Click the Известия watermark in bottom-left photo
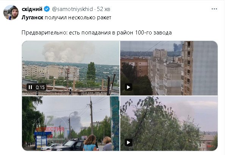 [x=50, y=129]
